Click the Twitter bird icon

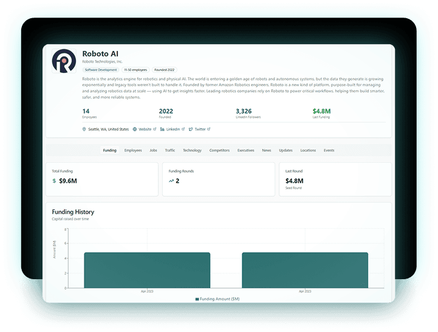(191, 129)
